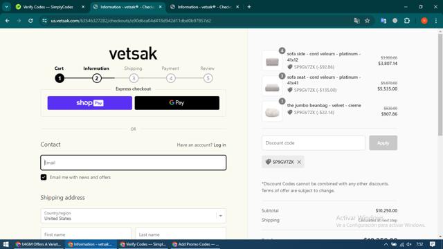The height and width of the screenshot is (249, 443).
Task: Open the taskbar volume icon
Action: point(409,244)
